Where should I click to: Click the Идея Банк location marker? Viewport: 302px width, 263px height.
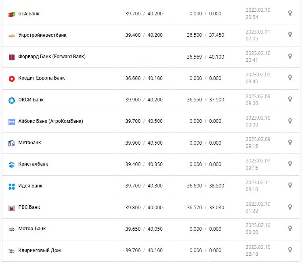click(289, 185)
